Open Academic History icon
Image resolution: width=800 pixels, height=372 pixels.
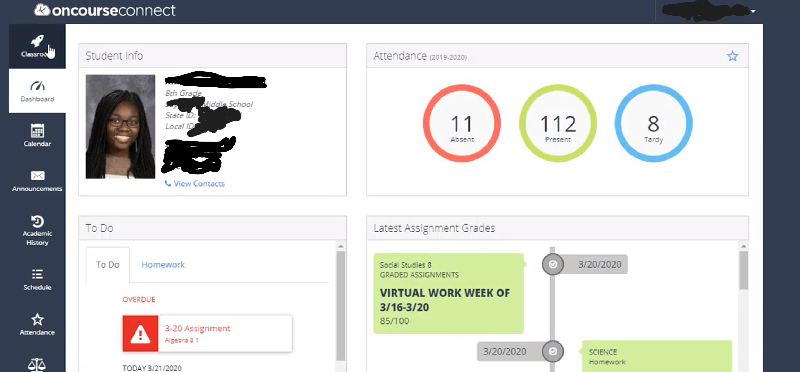pyautogui.click(x=37, y=221)
